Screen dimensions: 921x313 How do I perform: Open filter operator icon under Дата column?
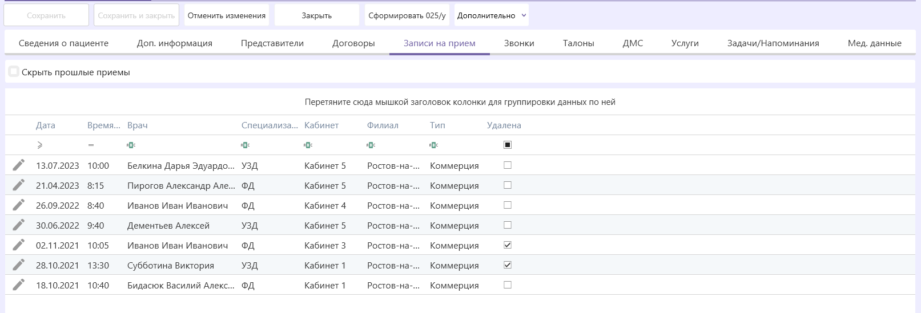[39, 145]
